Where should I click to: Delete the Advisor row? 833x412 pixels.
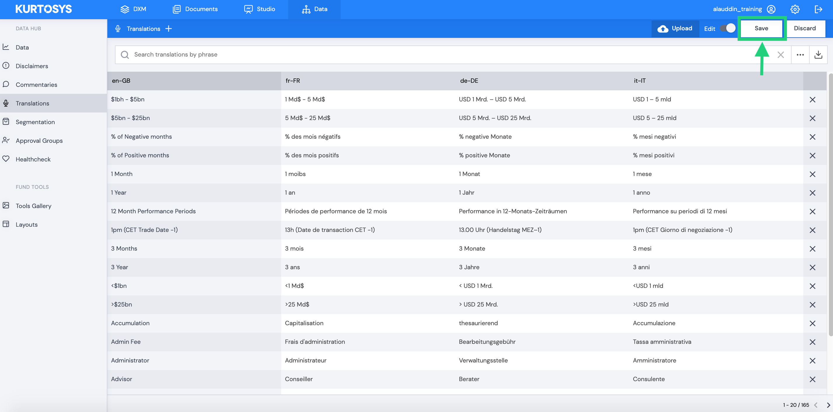click(812, 379)
